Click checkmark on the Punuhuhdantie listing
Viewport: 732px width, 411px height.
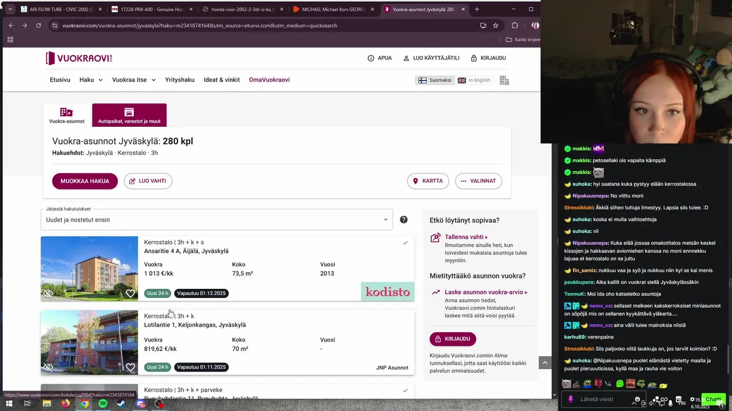pos(405,391)
